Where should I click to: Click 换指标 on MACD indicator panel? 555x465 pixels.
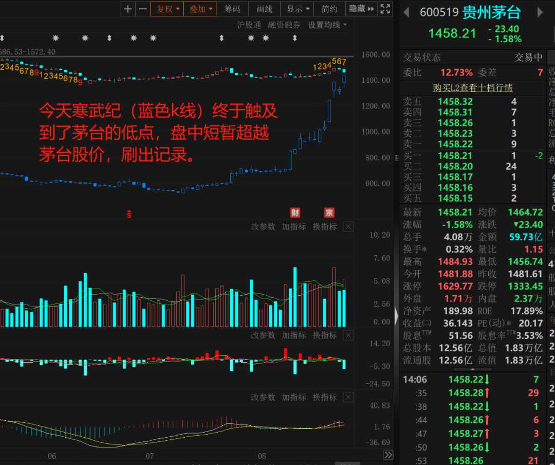[x=325, y=397]
